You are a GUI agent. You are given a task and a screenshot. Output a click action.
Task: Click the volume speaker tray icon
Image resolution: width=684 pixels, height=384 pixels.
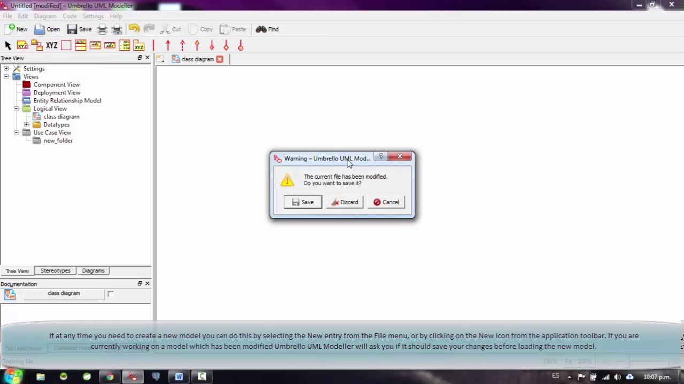pyautogui.click(x=617, y=377)
